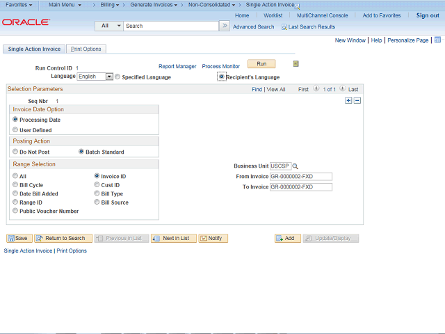
Task: Add a new Selection Parameters row with plus icon
Action: [x=348, y=100]
